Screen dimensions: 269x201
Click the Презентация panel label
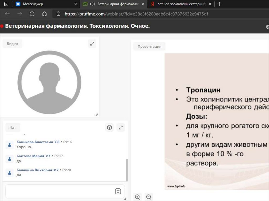click(x=149, y=46)
